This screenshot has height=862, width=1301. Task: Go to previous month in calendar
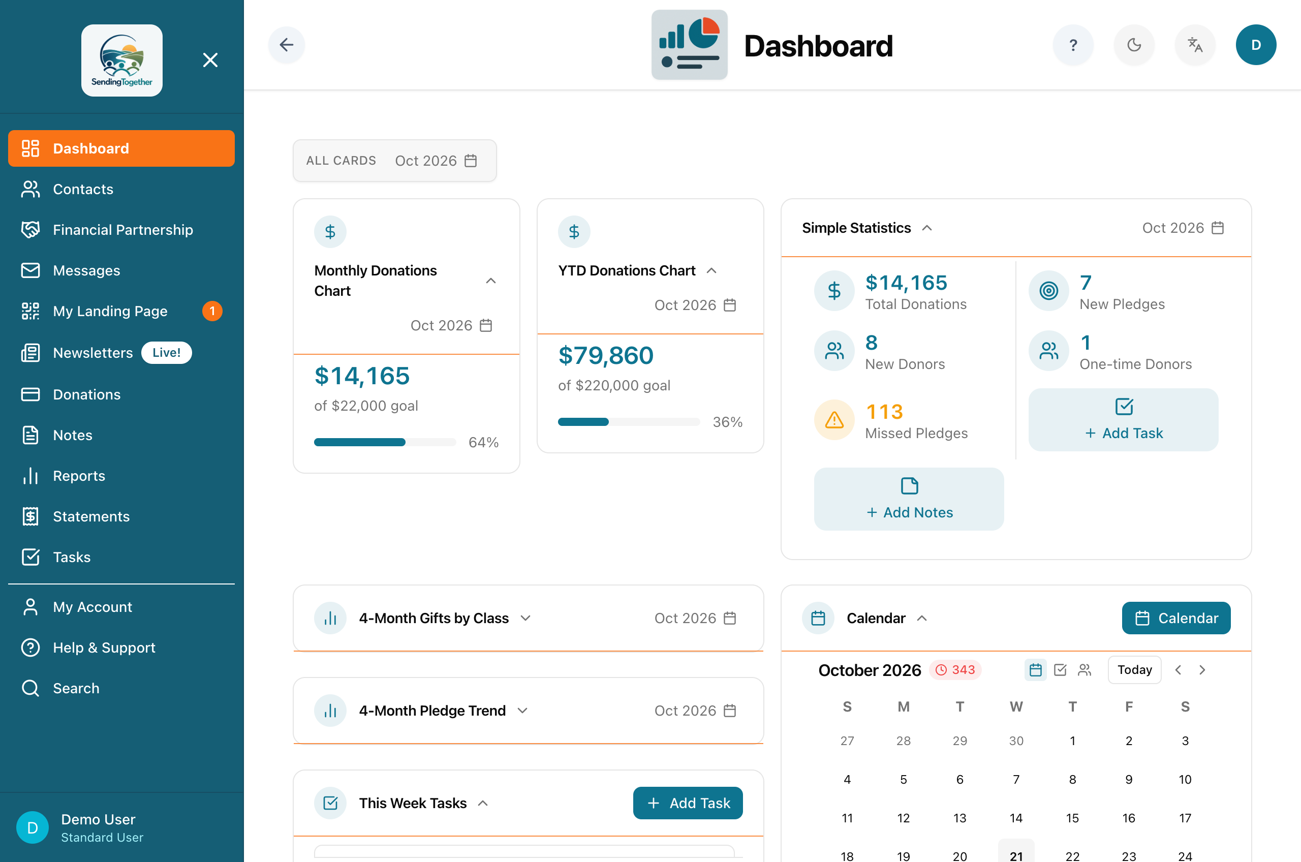(x=1178, y=669)
